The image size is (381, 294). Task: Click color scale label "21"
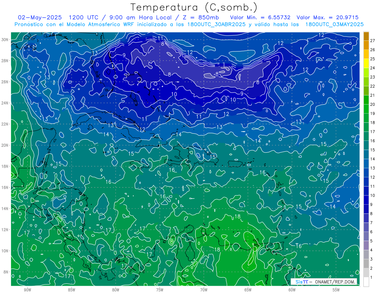(372, 95)
